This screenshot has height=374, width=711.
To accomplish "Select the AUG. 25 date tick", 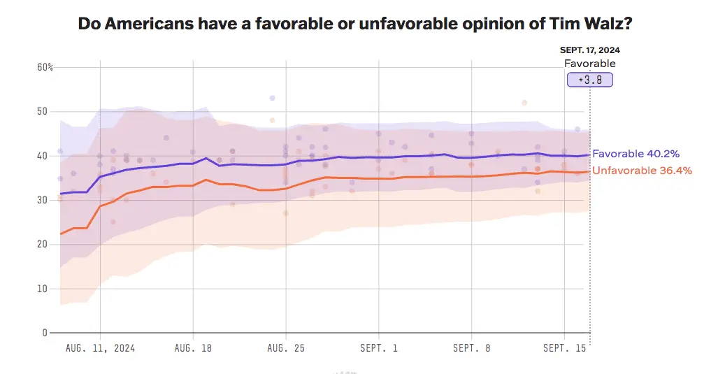I will click(286, 347).
